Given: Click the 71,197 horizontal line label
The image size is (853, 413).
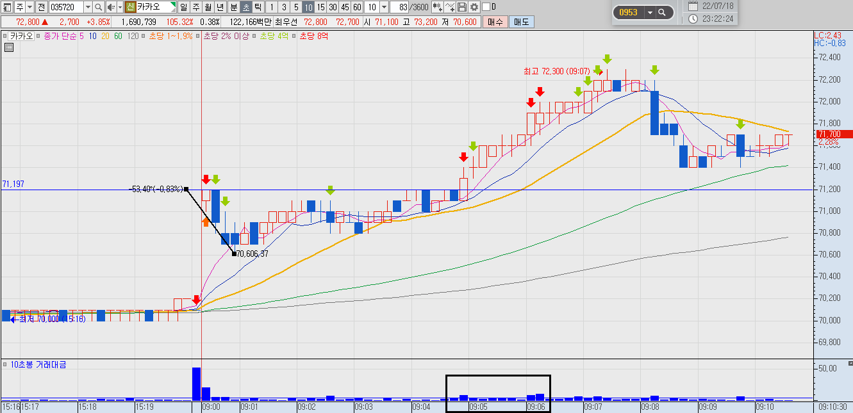Looking at the screenshot, I should [x=13, y=184].
